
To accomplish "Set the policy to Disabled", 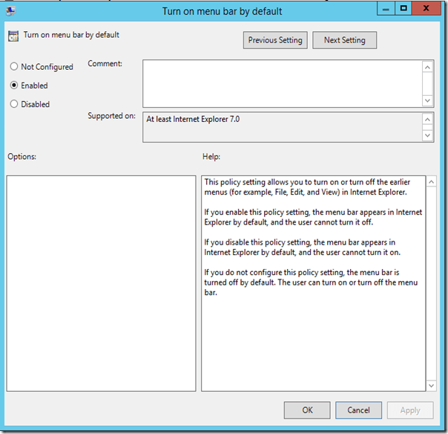I will [x=13, y=105].
